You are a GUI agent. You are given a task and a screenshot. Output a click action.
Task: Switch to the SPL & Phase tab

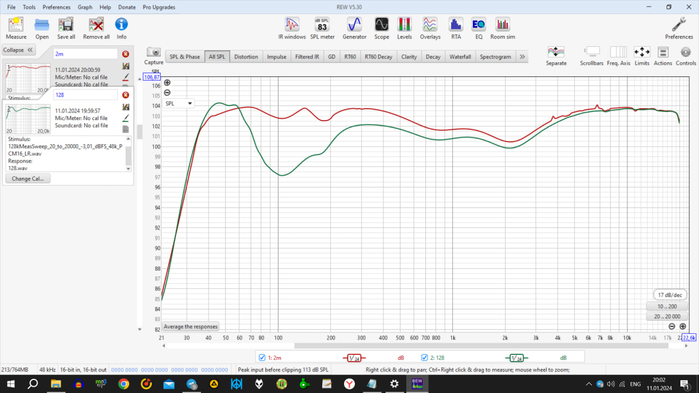pos(185,57)
